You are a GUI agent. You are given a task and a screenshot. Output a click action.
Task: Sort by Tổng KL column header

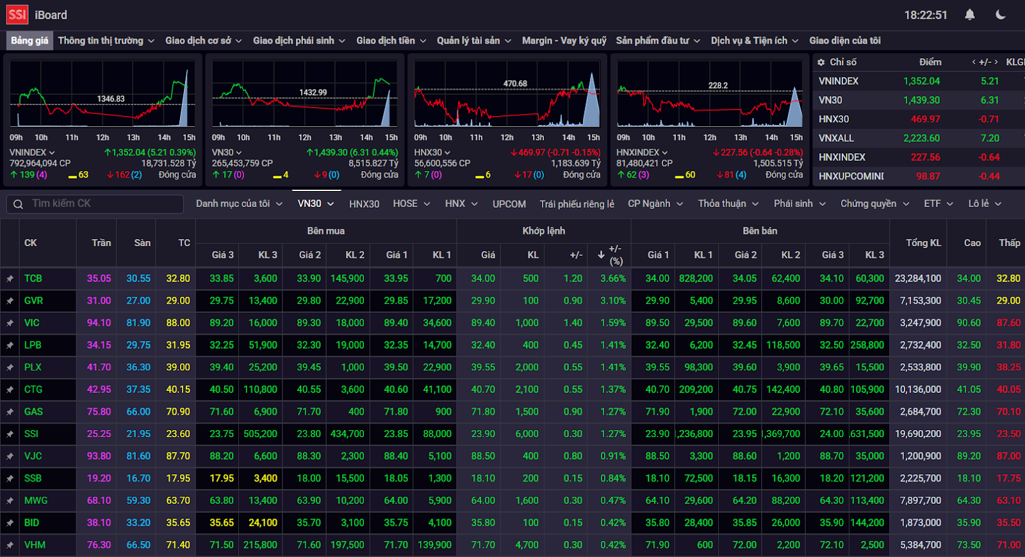point(923,243)
